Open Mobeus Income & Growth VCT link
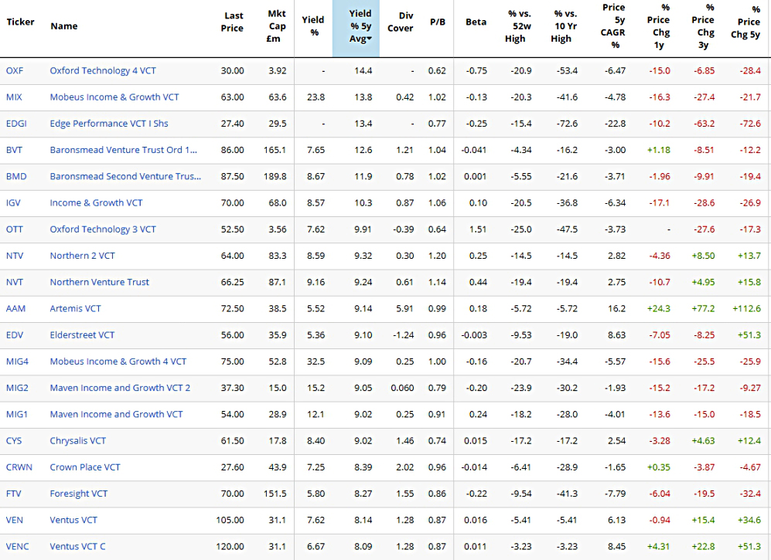Viewport: 771px width, 560px height. point(114,97)
